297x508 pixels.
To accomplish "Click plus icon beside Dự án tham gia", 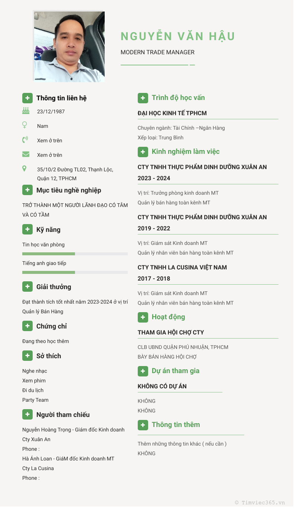I will [x=143, y=371].
